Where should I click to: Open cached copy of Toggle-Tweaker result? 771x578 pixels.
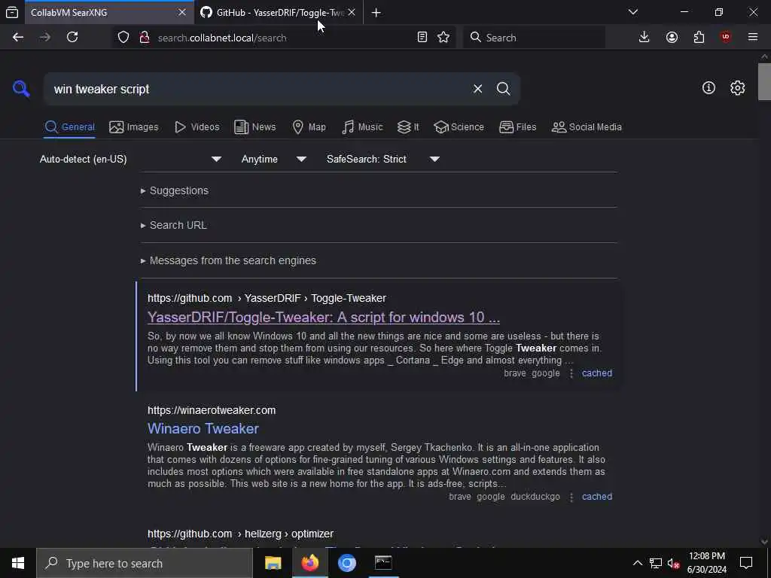(x=597, y=373)
